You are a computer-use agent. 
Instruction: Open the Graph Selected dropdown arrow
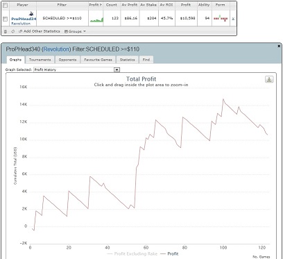coord(117,69)
